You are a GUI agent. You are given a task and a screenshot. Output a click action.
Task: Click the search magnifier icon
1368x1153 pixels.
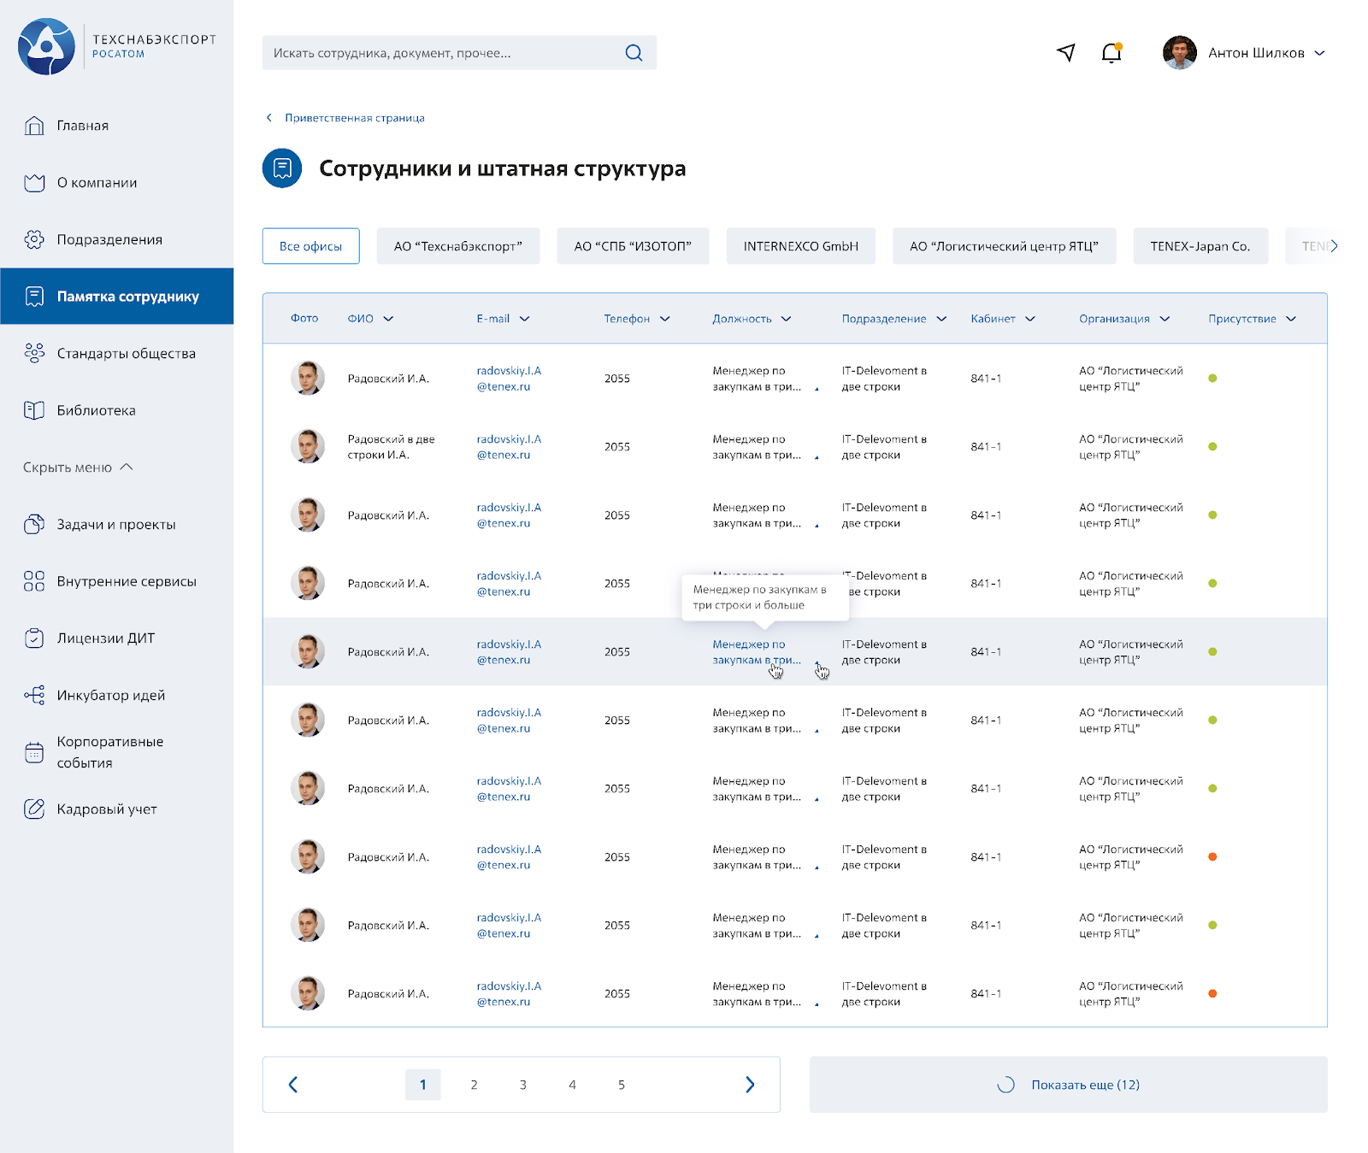tap(634, 53)
